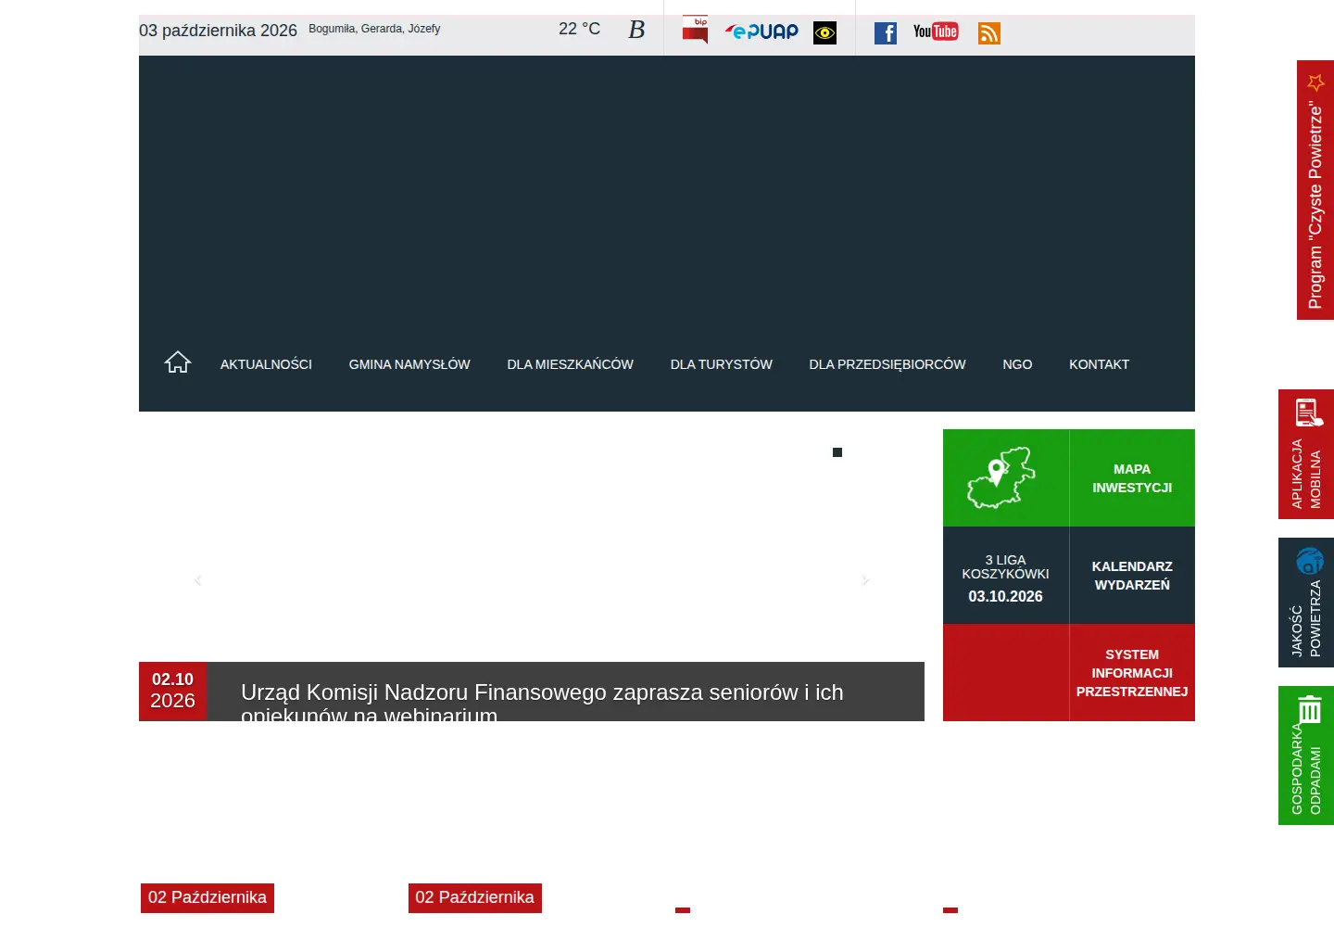This screenshot has height=927, width=1334.
Task: Open the orange RSS feed icon
Action: [x=989, y=33]
